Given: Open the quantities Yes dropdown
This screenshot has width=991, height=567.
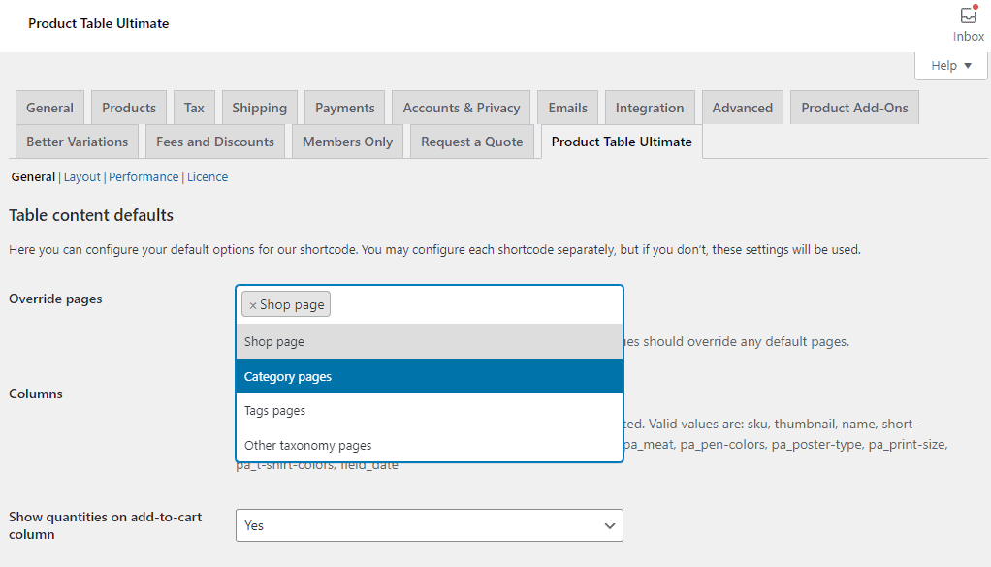Looking at the screenshot, I should point(430,525).
